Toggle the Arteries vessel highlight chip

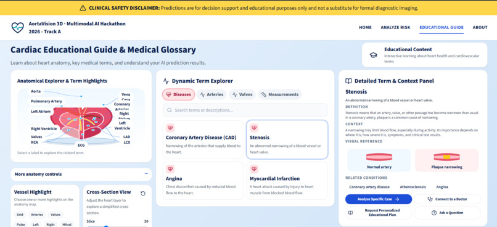(37, 215)
